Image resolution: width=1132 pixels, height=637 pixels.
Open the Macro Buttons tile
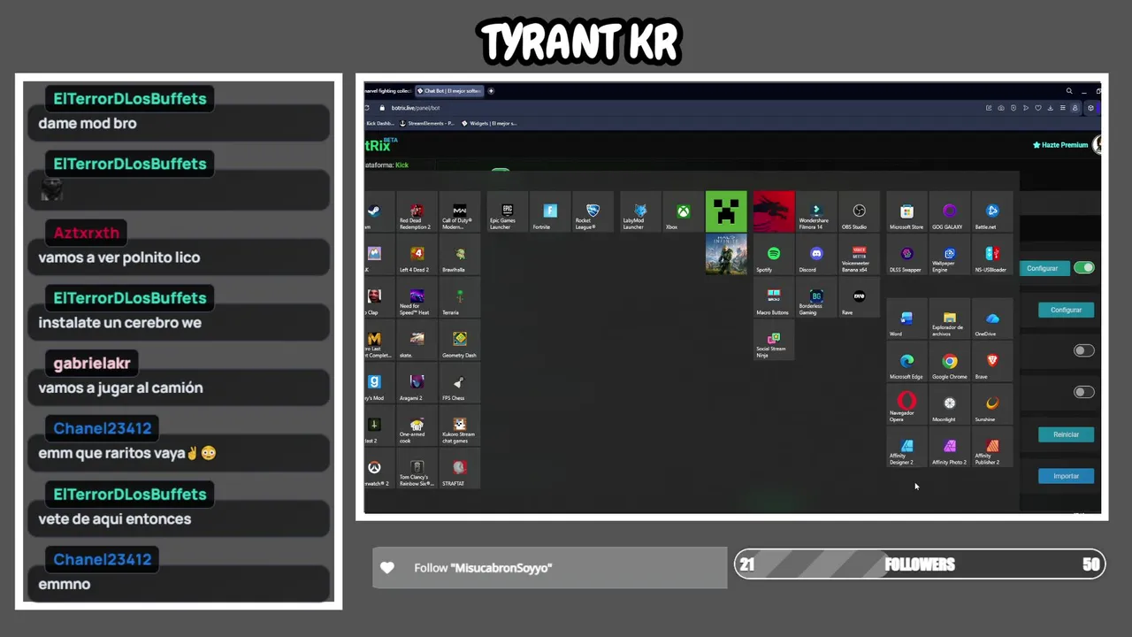774,298
